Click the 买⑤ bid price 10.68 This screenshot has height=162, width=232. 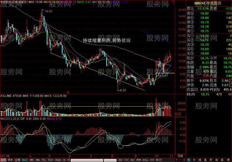(204, 53)
